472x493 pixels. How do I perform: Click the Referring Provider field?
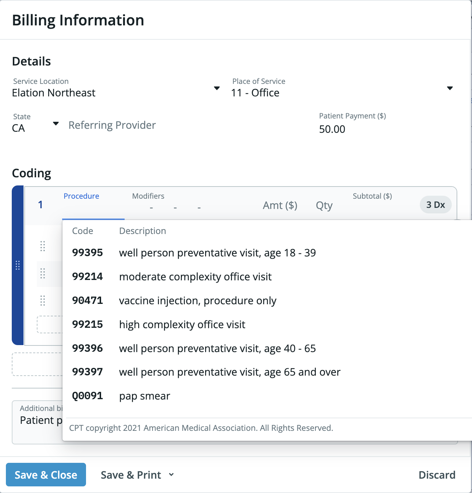point(112,125)
